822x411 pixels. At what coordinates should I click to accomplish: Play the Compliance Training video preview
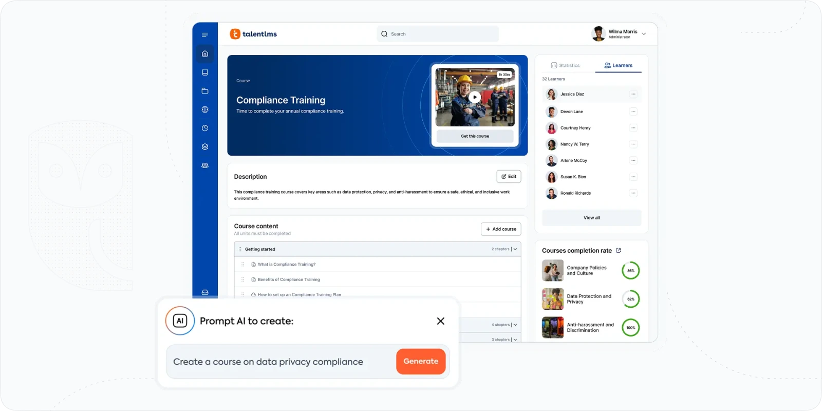click(475, 97)
